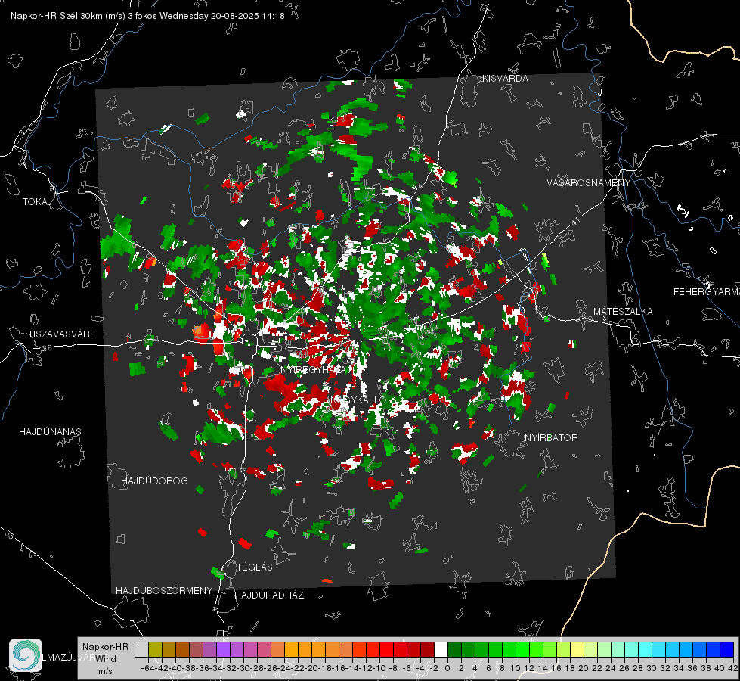
Task: Click the swirl weather logo icon
Action: point(26,655)
